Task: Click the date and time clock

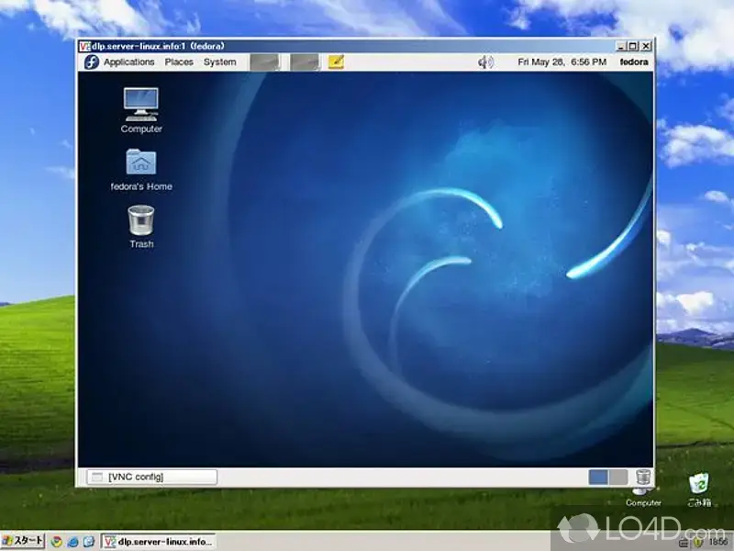Action: click(x=562, y=62)
